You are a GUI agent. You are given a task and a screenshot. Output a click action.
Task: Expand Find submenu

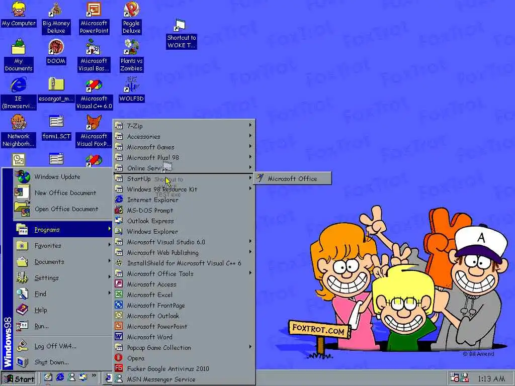63,294
